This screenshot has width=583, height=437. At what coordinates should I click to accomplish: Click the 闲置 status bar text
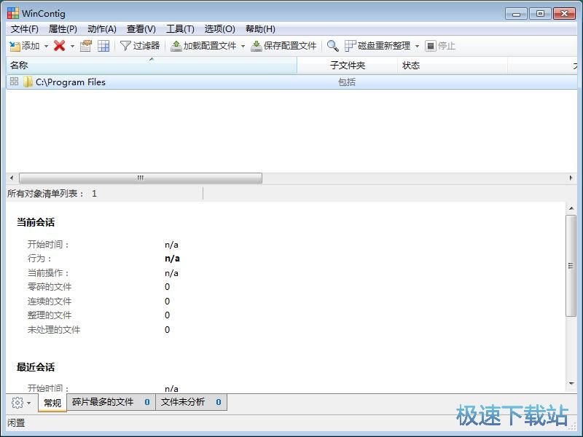(x=16, y=423)
